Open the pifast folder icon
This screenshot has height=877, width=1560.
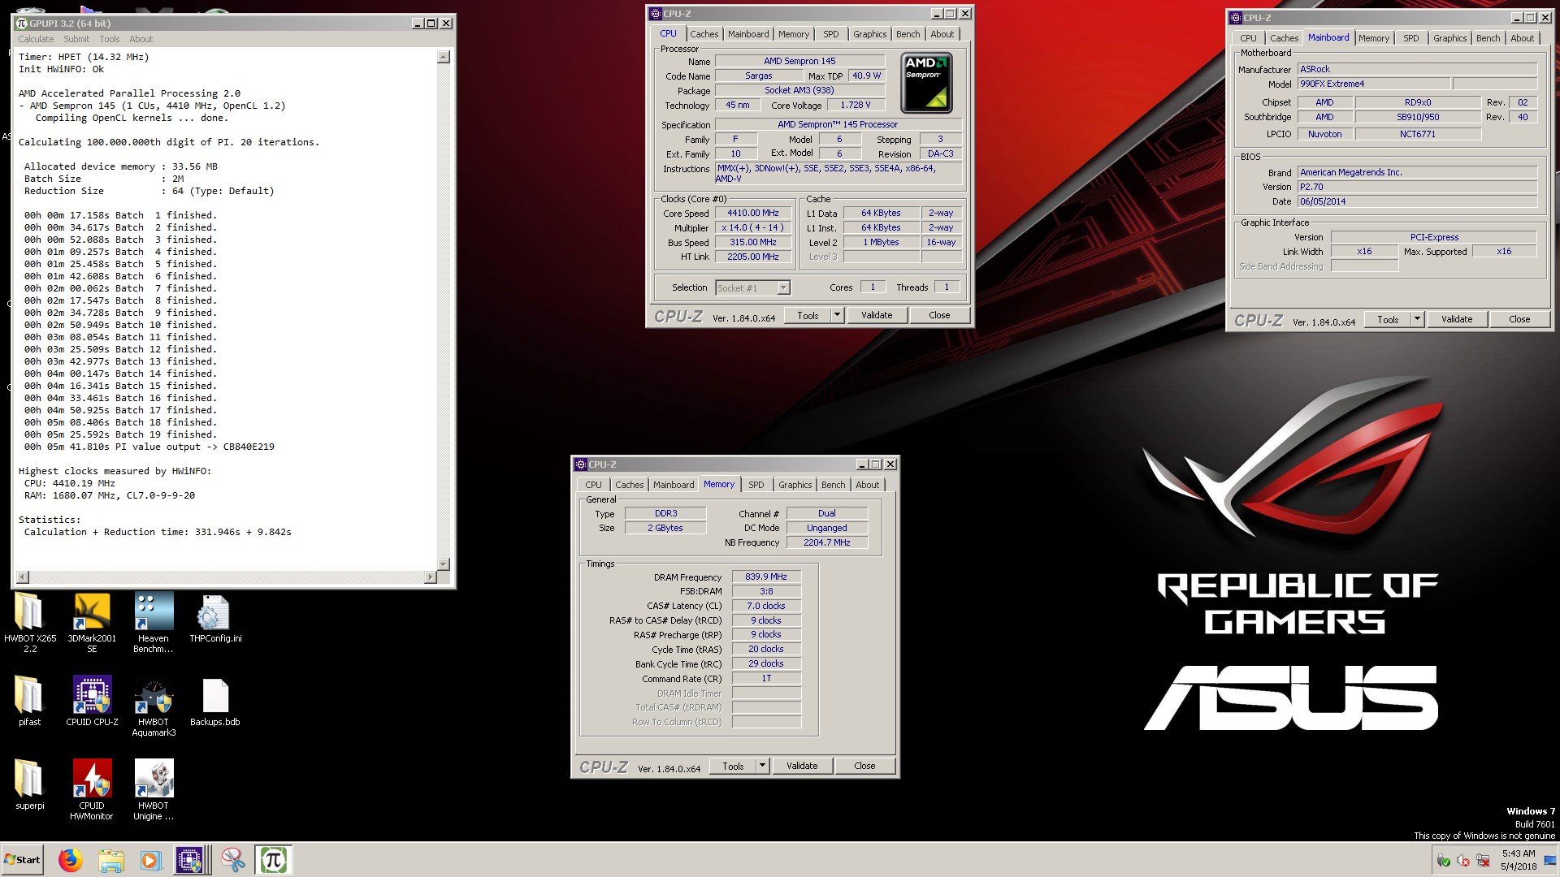[x=30, y=702]
